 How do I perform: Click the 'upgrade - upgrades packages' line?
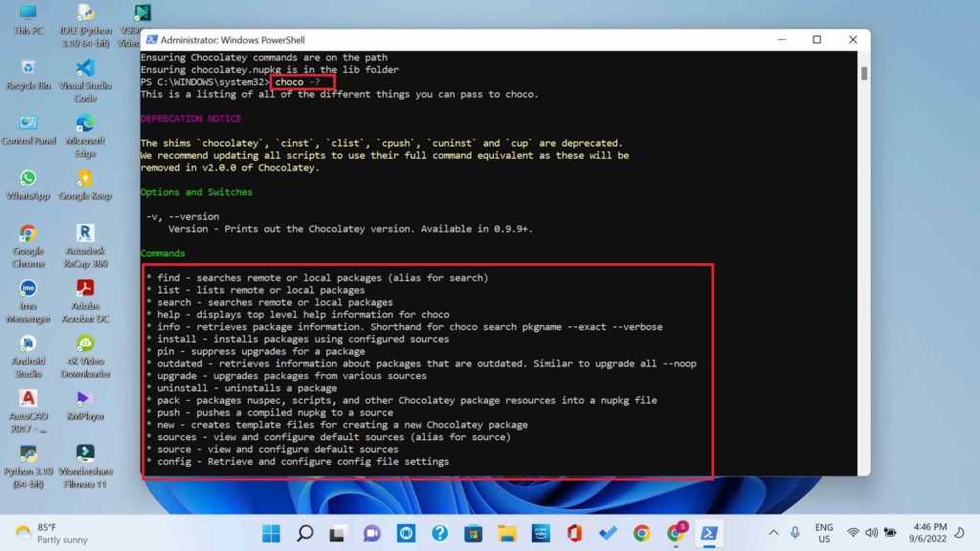(x=286, y=376)
